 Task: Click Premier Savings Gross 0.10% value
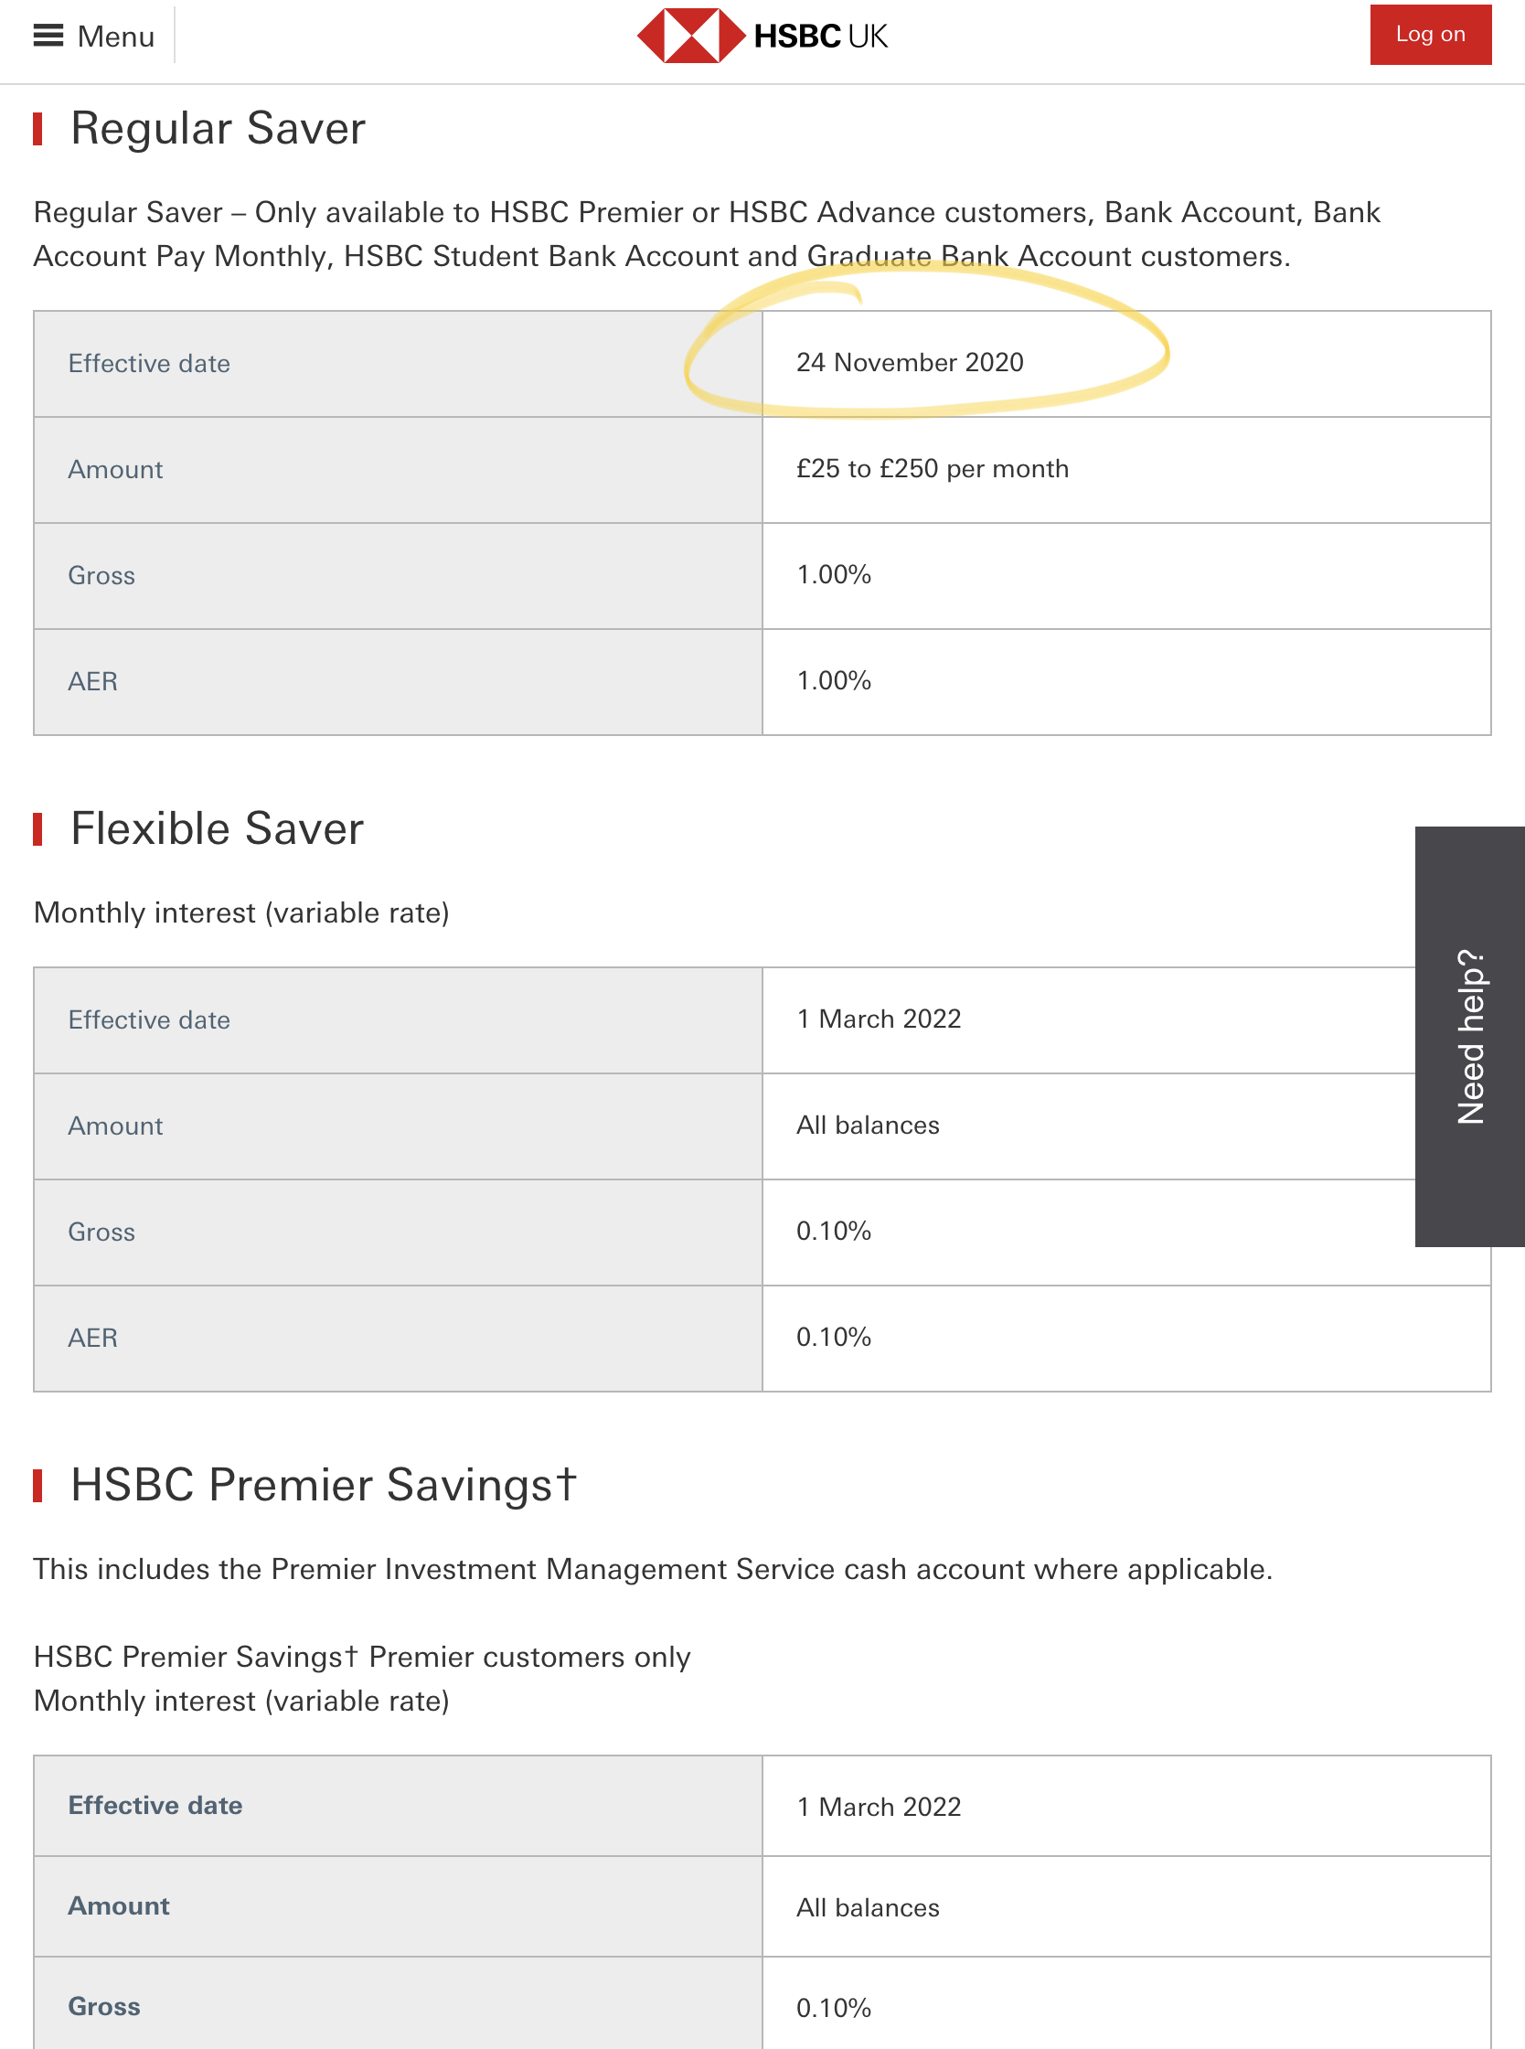834,2009
